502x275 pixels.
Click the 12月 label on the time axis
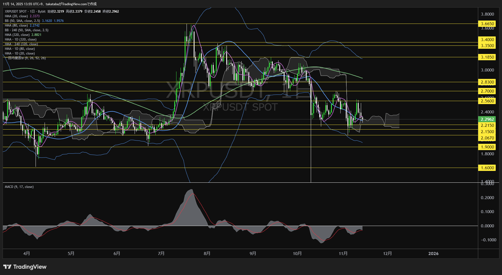coord(388,253)
